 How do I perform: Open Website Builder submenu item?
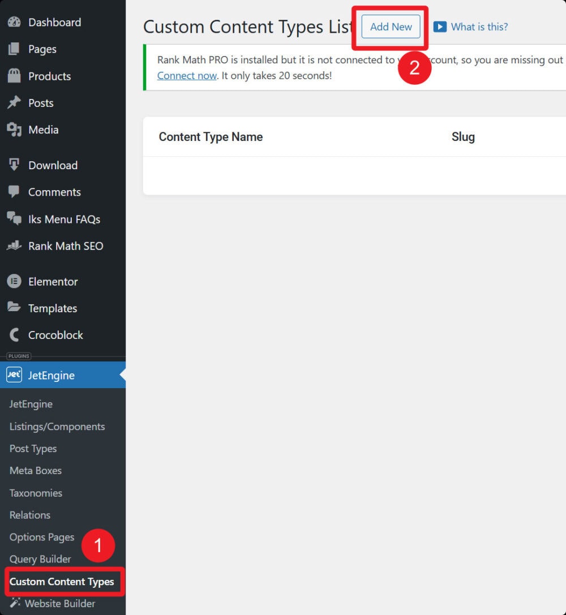click(x=60, y=603)
